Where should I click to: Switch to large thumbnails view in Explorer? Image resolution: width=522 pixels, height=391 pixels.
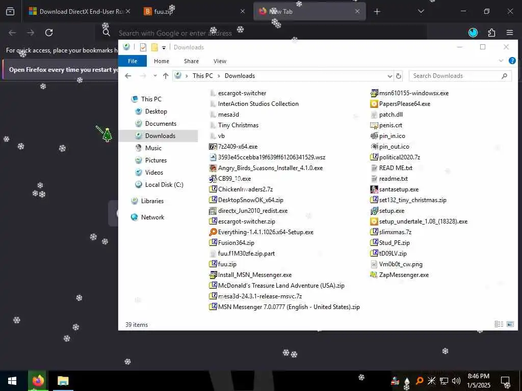[510, 324]
